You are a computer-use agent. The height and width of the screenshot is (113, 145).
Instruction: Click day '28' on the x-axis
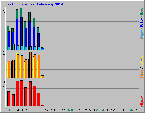pyautogui.click(x=123, y=110)
